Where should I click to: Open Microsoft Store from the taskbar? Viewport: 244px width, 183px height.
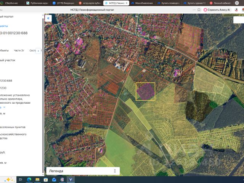[46, 180]
